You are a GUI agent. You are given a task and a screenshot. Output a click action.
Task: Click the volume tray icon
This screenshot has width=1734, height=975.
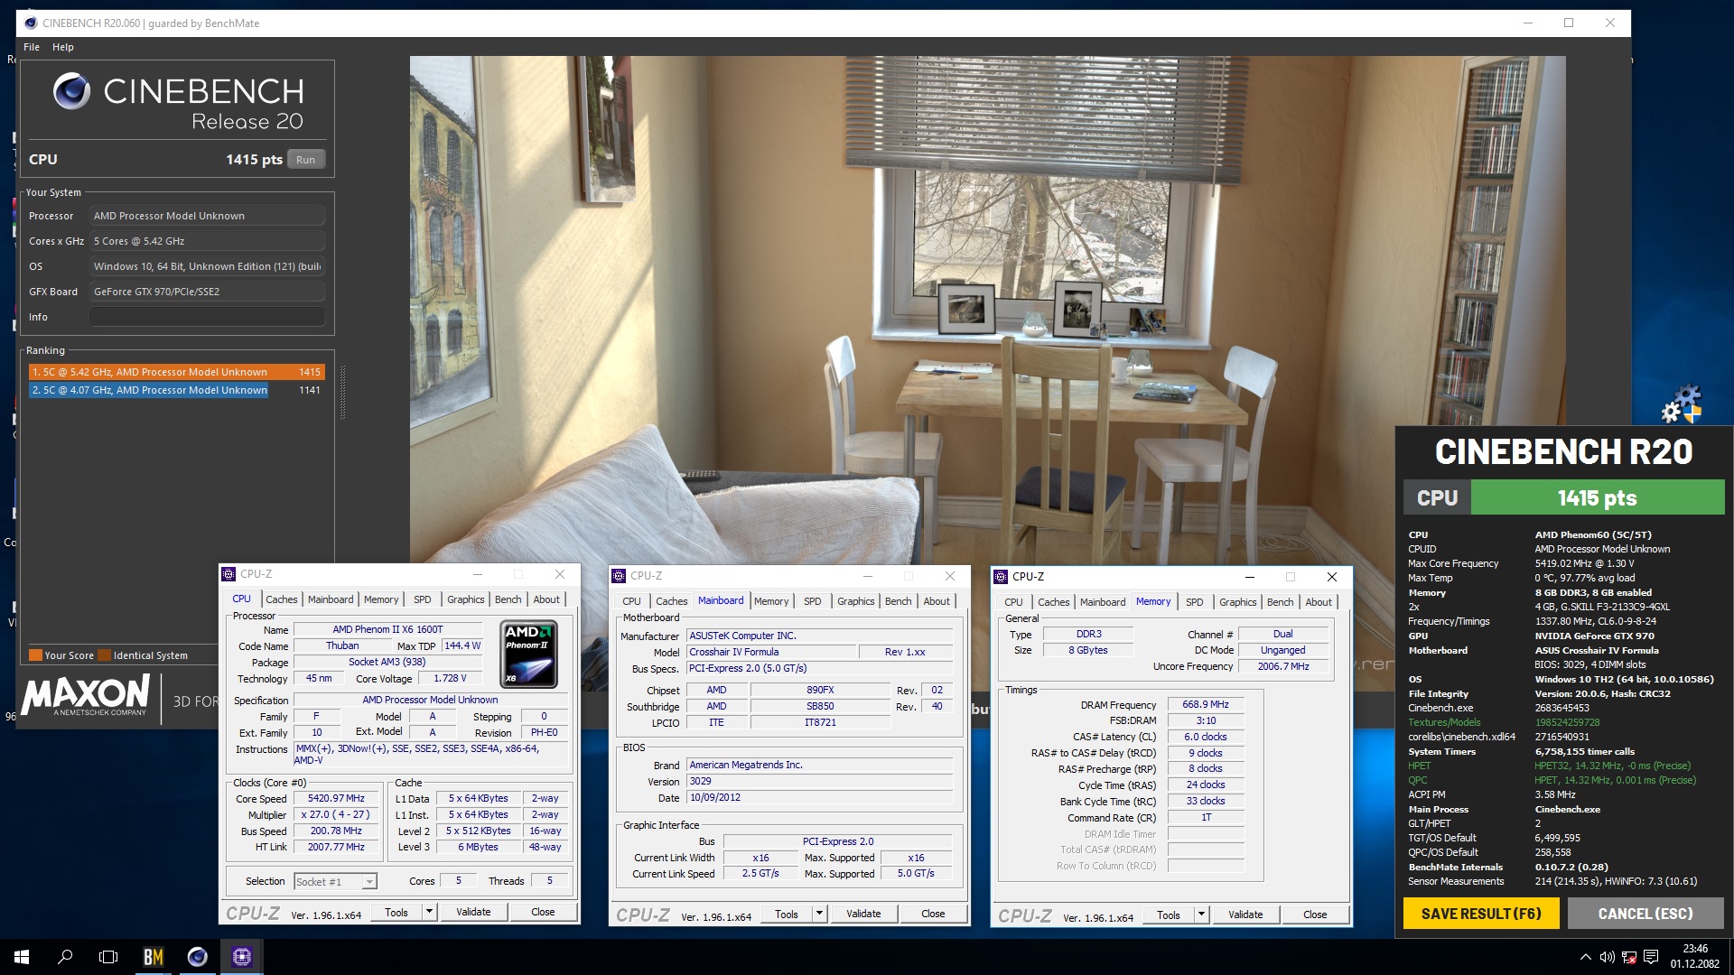point(1608,957)
